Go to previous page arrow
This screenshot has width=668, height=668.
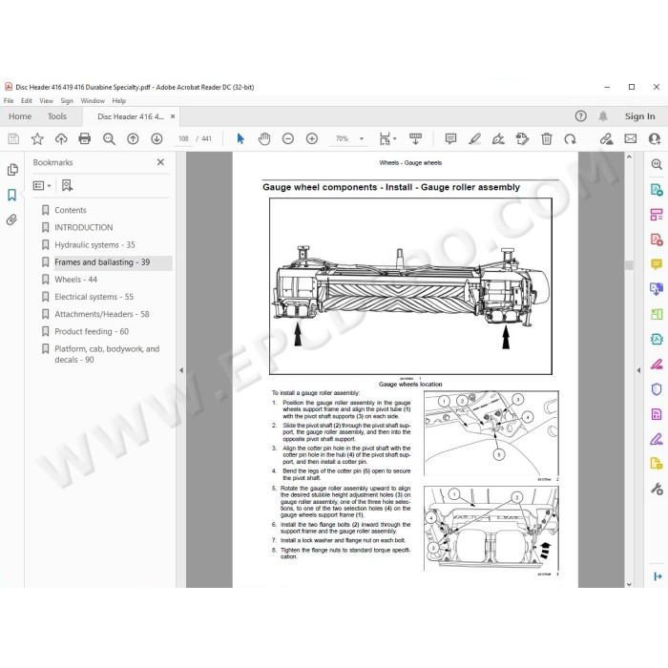pos(133,138)
